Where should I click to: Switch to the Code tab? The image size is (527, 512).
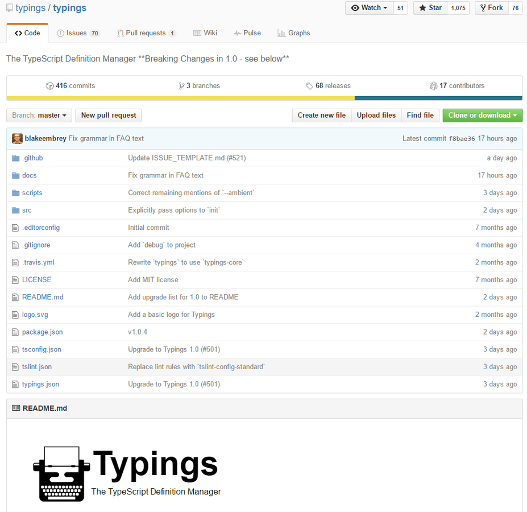27,33
